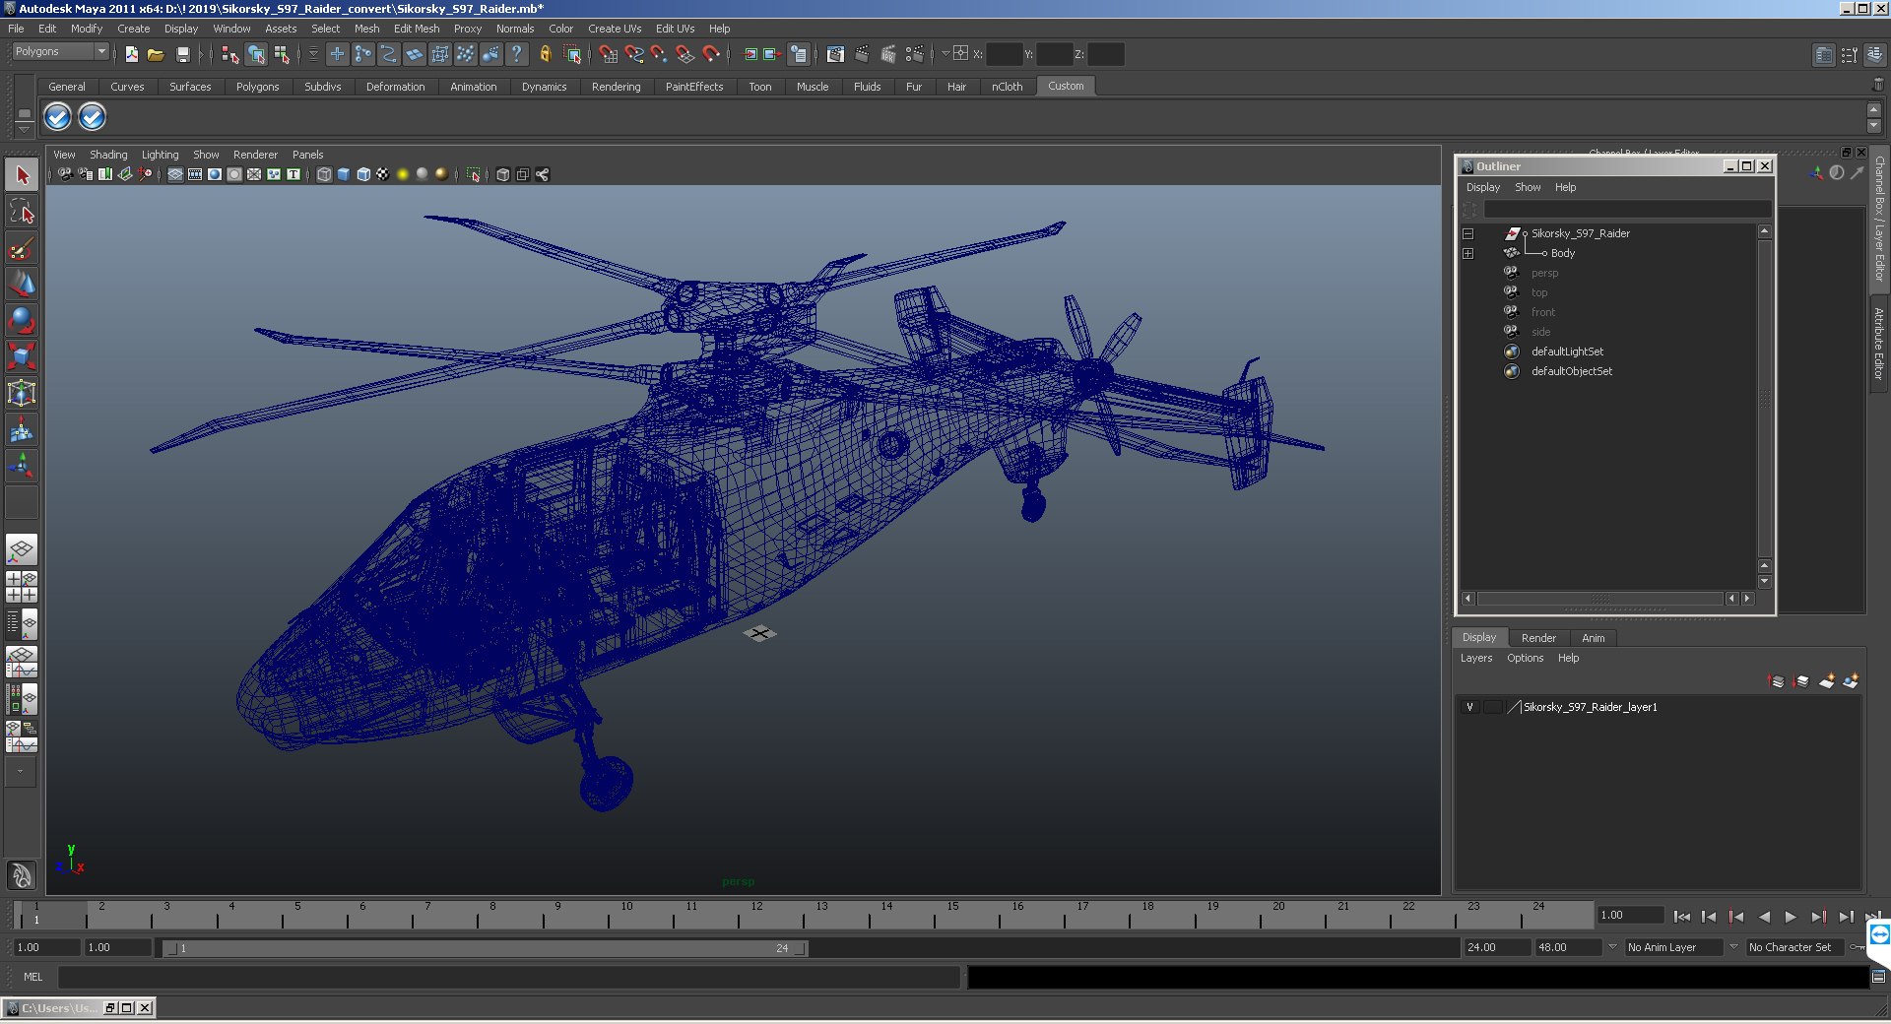Enable Snap to curves magnet
1891x1024 pixels.
tap(633, 54)
